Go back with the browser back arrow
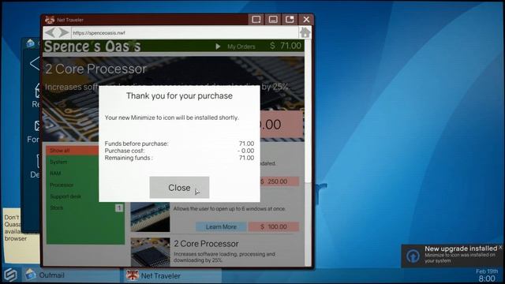 coord(50,32)
